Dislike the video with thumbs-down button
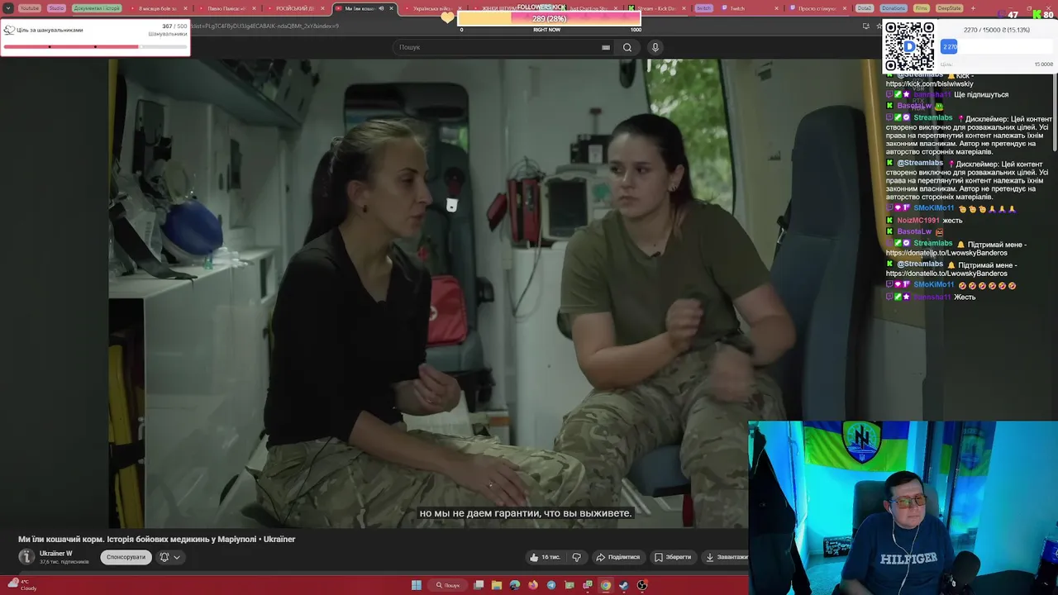 pyautogui.click(x=577, y=557)
